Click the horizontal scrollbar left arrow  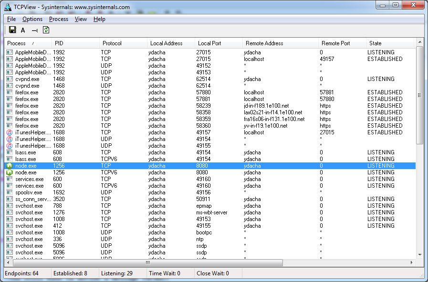8,262
